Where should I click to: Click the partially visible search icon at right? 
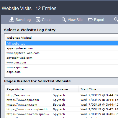pos(116,19)
